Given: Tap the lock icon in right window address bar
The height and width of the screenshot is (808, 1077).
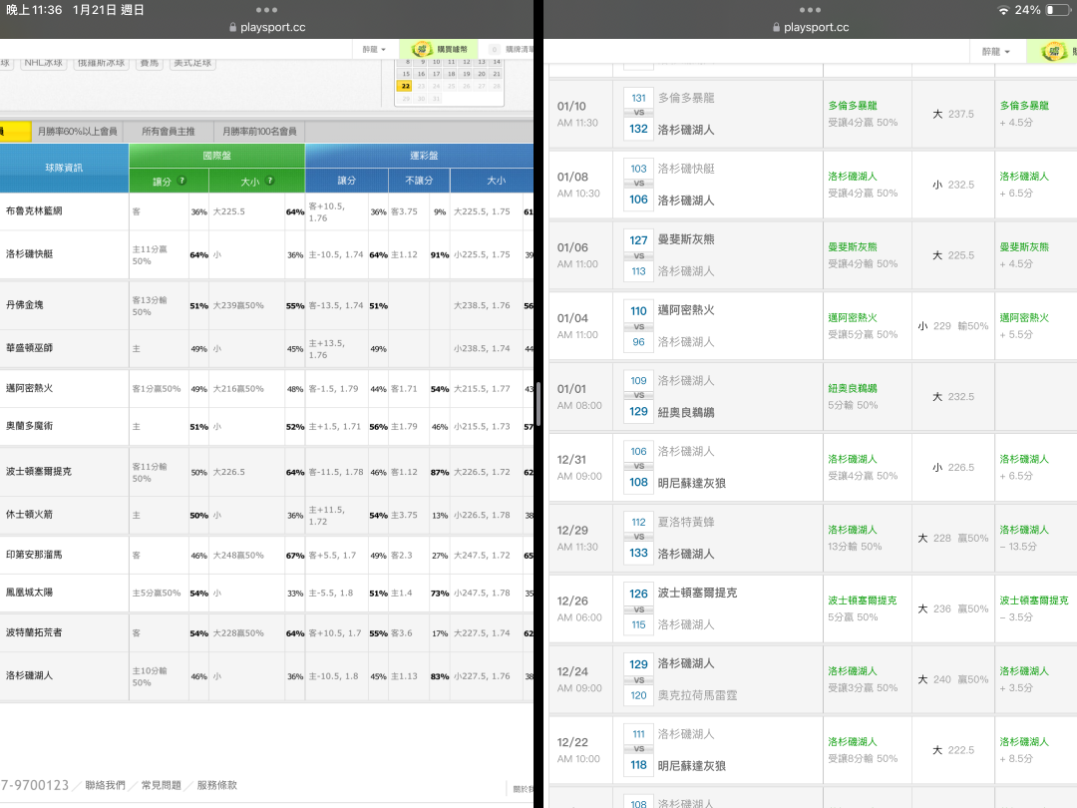Looking at the screenshot, I should click(x=776, y=28).
